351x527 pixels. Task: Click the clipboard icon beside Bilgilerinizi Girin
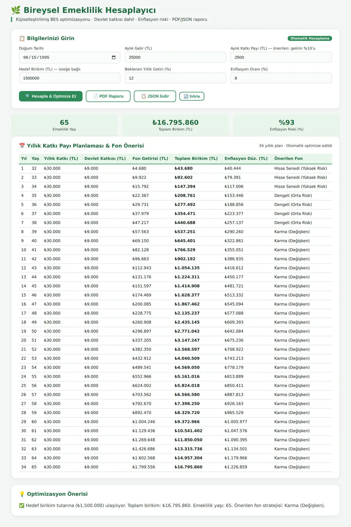22,38
